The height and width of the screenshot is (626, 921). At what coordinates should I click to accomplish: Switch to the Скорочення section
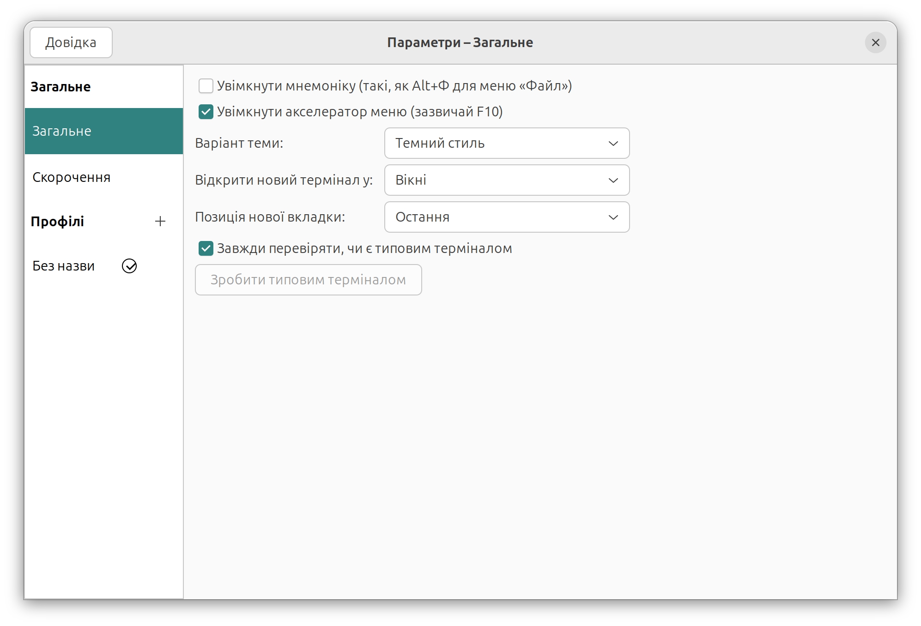[x=72, y=177]
